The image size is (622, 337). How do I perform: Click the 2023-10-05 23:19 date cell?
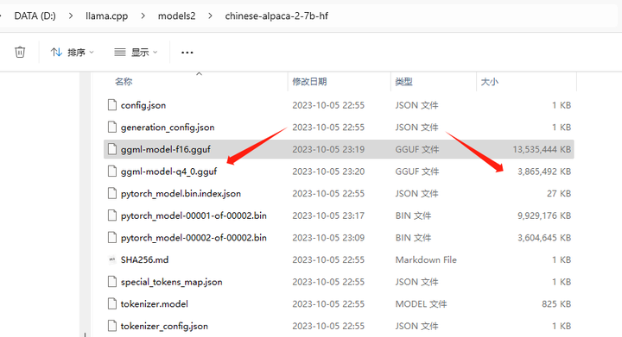click(x=328, y=149)
